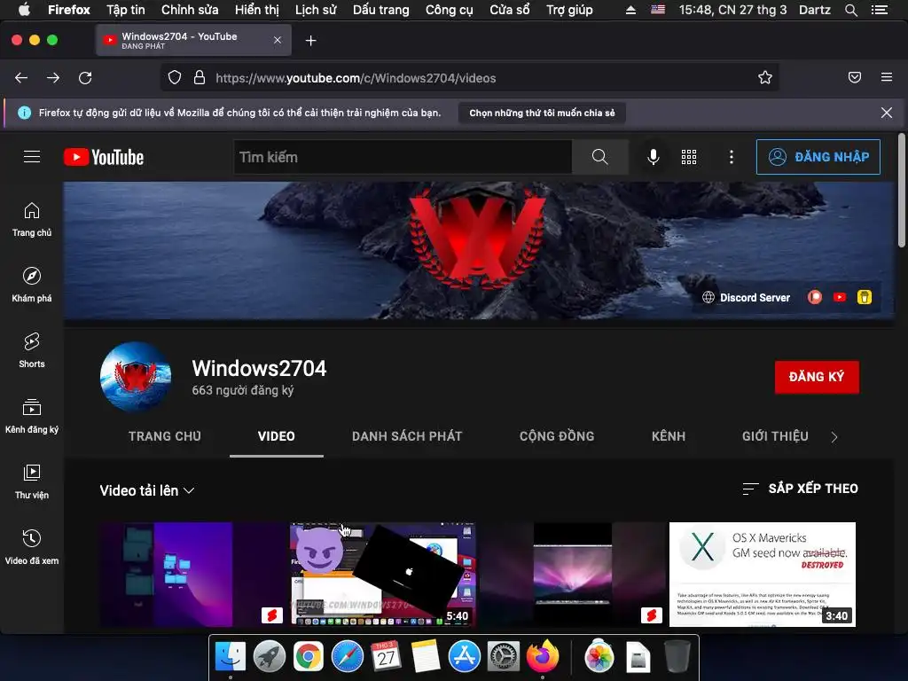The image size is (908, 681).
Task: Switch to the TRANG CHỦ tab
Action: point(164,436)
